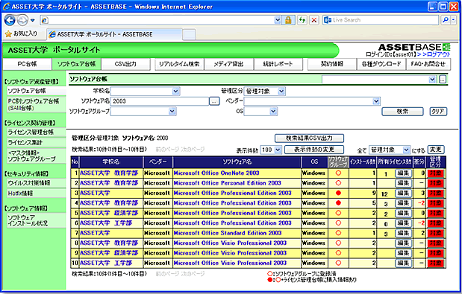The width and height of the screenshot is (462, 294).
Task: Click the browser forward arrow
Action: coord(22,20)
